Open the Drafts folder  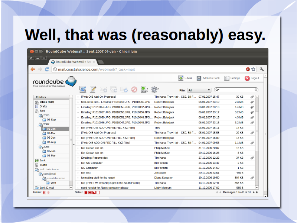click(43, 106)
